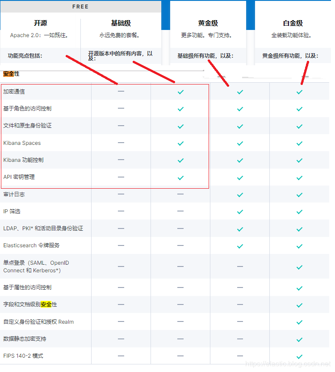Click the 白金级 checkmark for 单点登录 row

tap(299, 267)
